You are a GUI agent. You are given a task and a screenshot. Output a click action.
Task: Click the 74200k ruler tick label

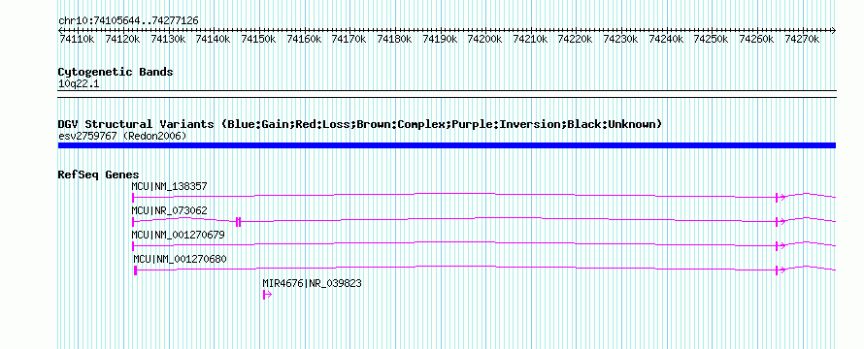[x=484, y=40]
